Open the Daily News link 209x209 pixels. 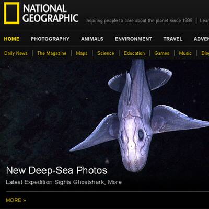[16, 53]
